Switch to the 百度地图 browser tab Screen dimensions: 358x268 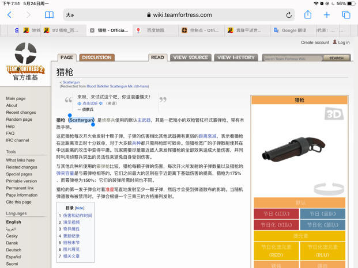[155, 30]
